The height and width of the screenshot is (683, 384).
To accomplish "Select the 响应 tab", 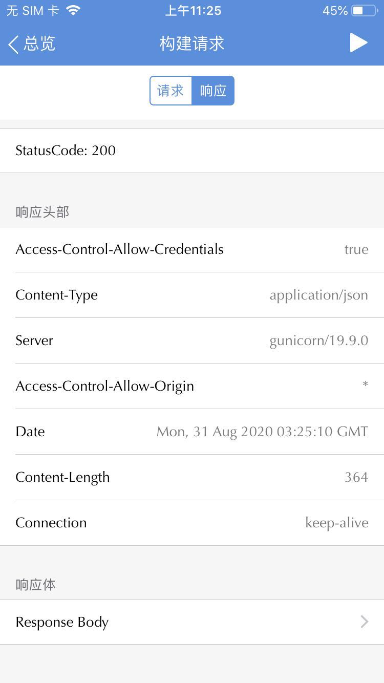I will pyautogui.click(x=213, y=91).
